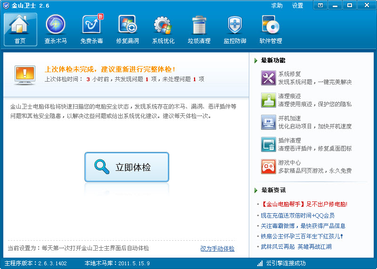The height and width of the screenshot is (269, 377).
Task: Open 垃圾清理 trash cleanup icon
Action: pyautogui.click(x=199, y=25)
